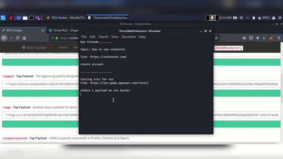
Task: Activate XSS Hunter - Mozilla Firefox taskbar item
Action: (x=66, y=18)
